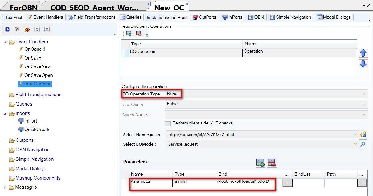Open Query Name dropdown

[364, 115]
